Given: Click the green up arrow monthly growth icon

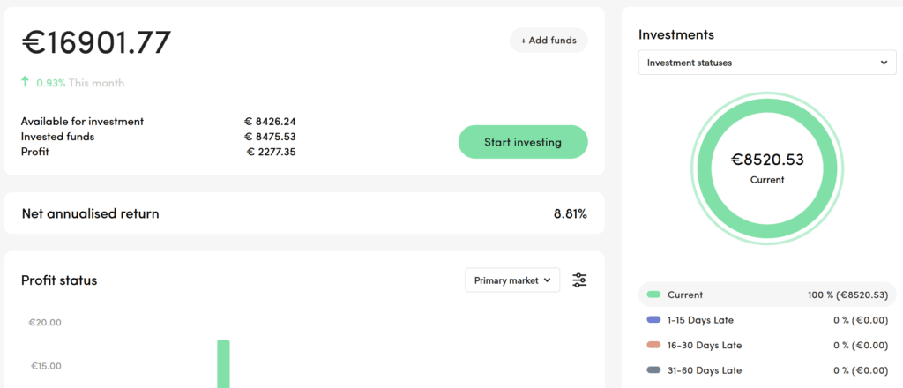Looking at the screenshot, I should coord(25,82).
